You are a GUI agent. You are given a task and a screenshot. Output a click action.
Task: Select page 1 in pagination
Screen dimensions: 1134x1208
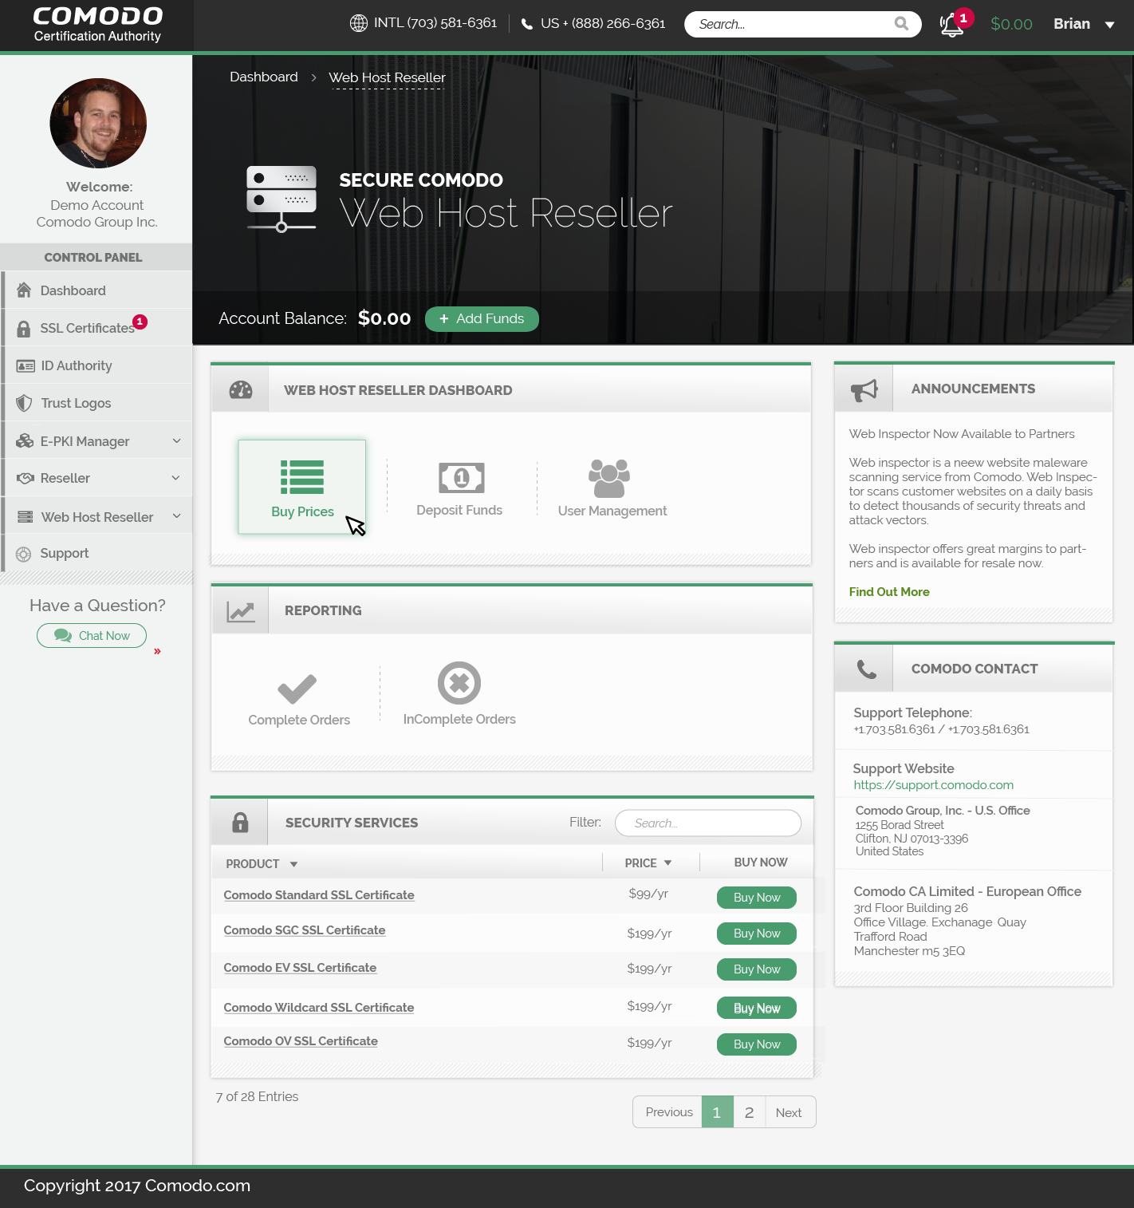coord(717,1112)
